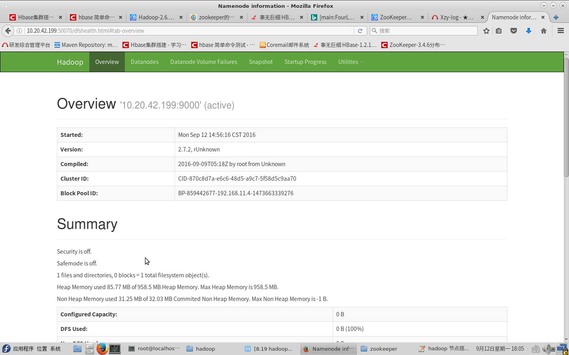Save page to Pocket icon
Viewport: 569px width, 355px height.
tap(514, 31)
